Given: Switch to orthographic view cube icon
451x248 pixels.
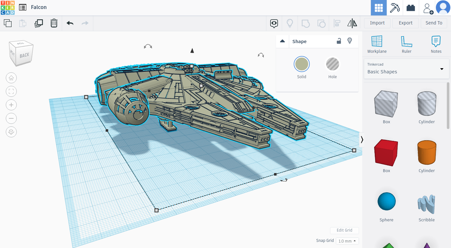Looking at the screenshot, I should click(x=11, y=132).
